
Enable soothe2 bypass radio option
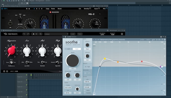coord(85,93)
